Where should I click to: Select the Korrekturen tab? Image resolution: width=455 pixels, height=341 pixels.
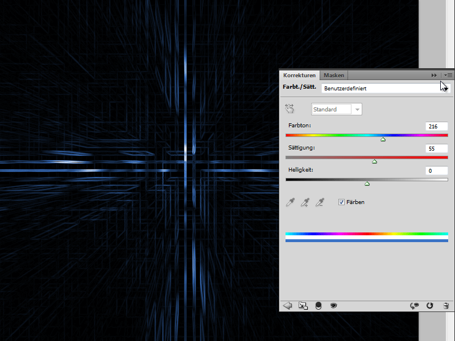point(300,76)
